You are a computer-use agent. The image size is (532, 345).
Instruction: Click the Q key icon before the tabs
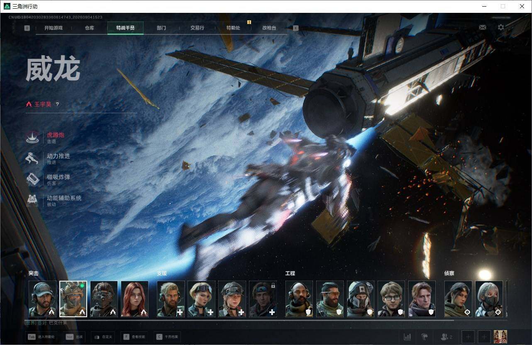(x=27, y=28)
